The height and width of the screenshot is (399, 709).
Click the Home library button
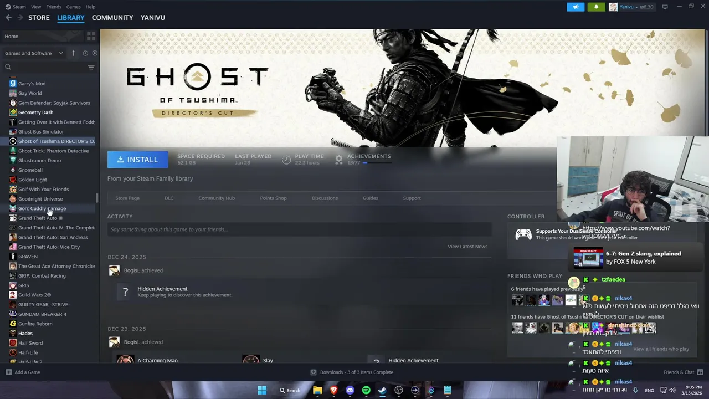tap(42, 36)
